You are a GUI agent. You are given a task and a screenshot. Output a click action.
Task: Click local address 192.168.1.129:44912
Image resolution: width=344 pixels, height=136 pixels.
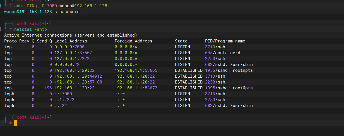click(78, 76)
